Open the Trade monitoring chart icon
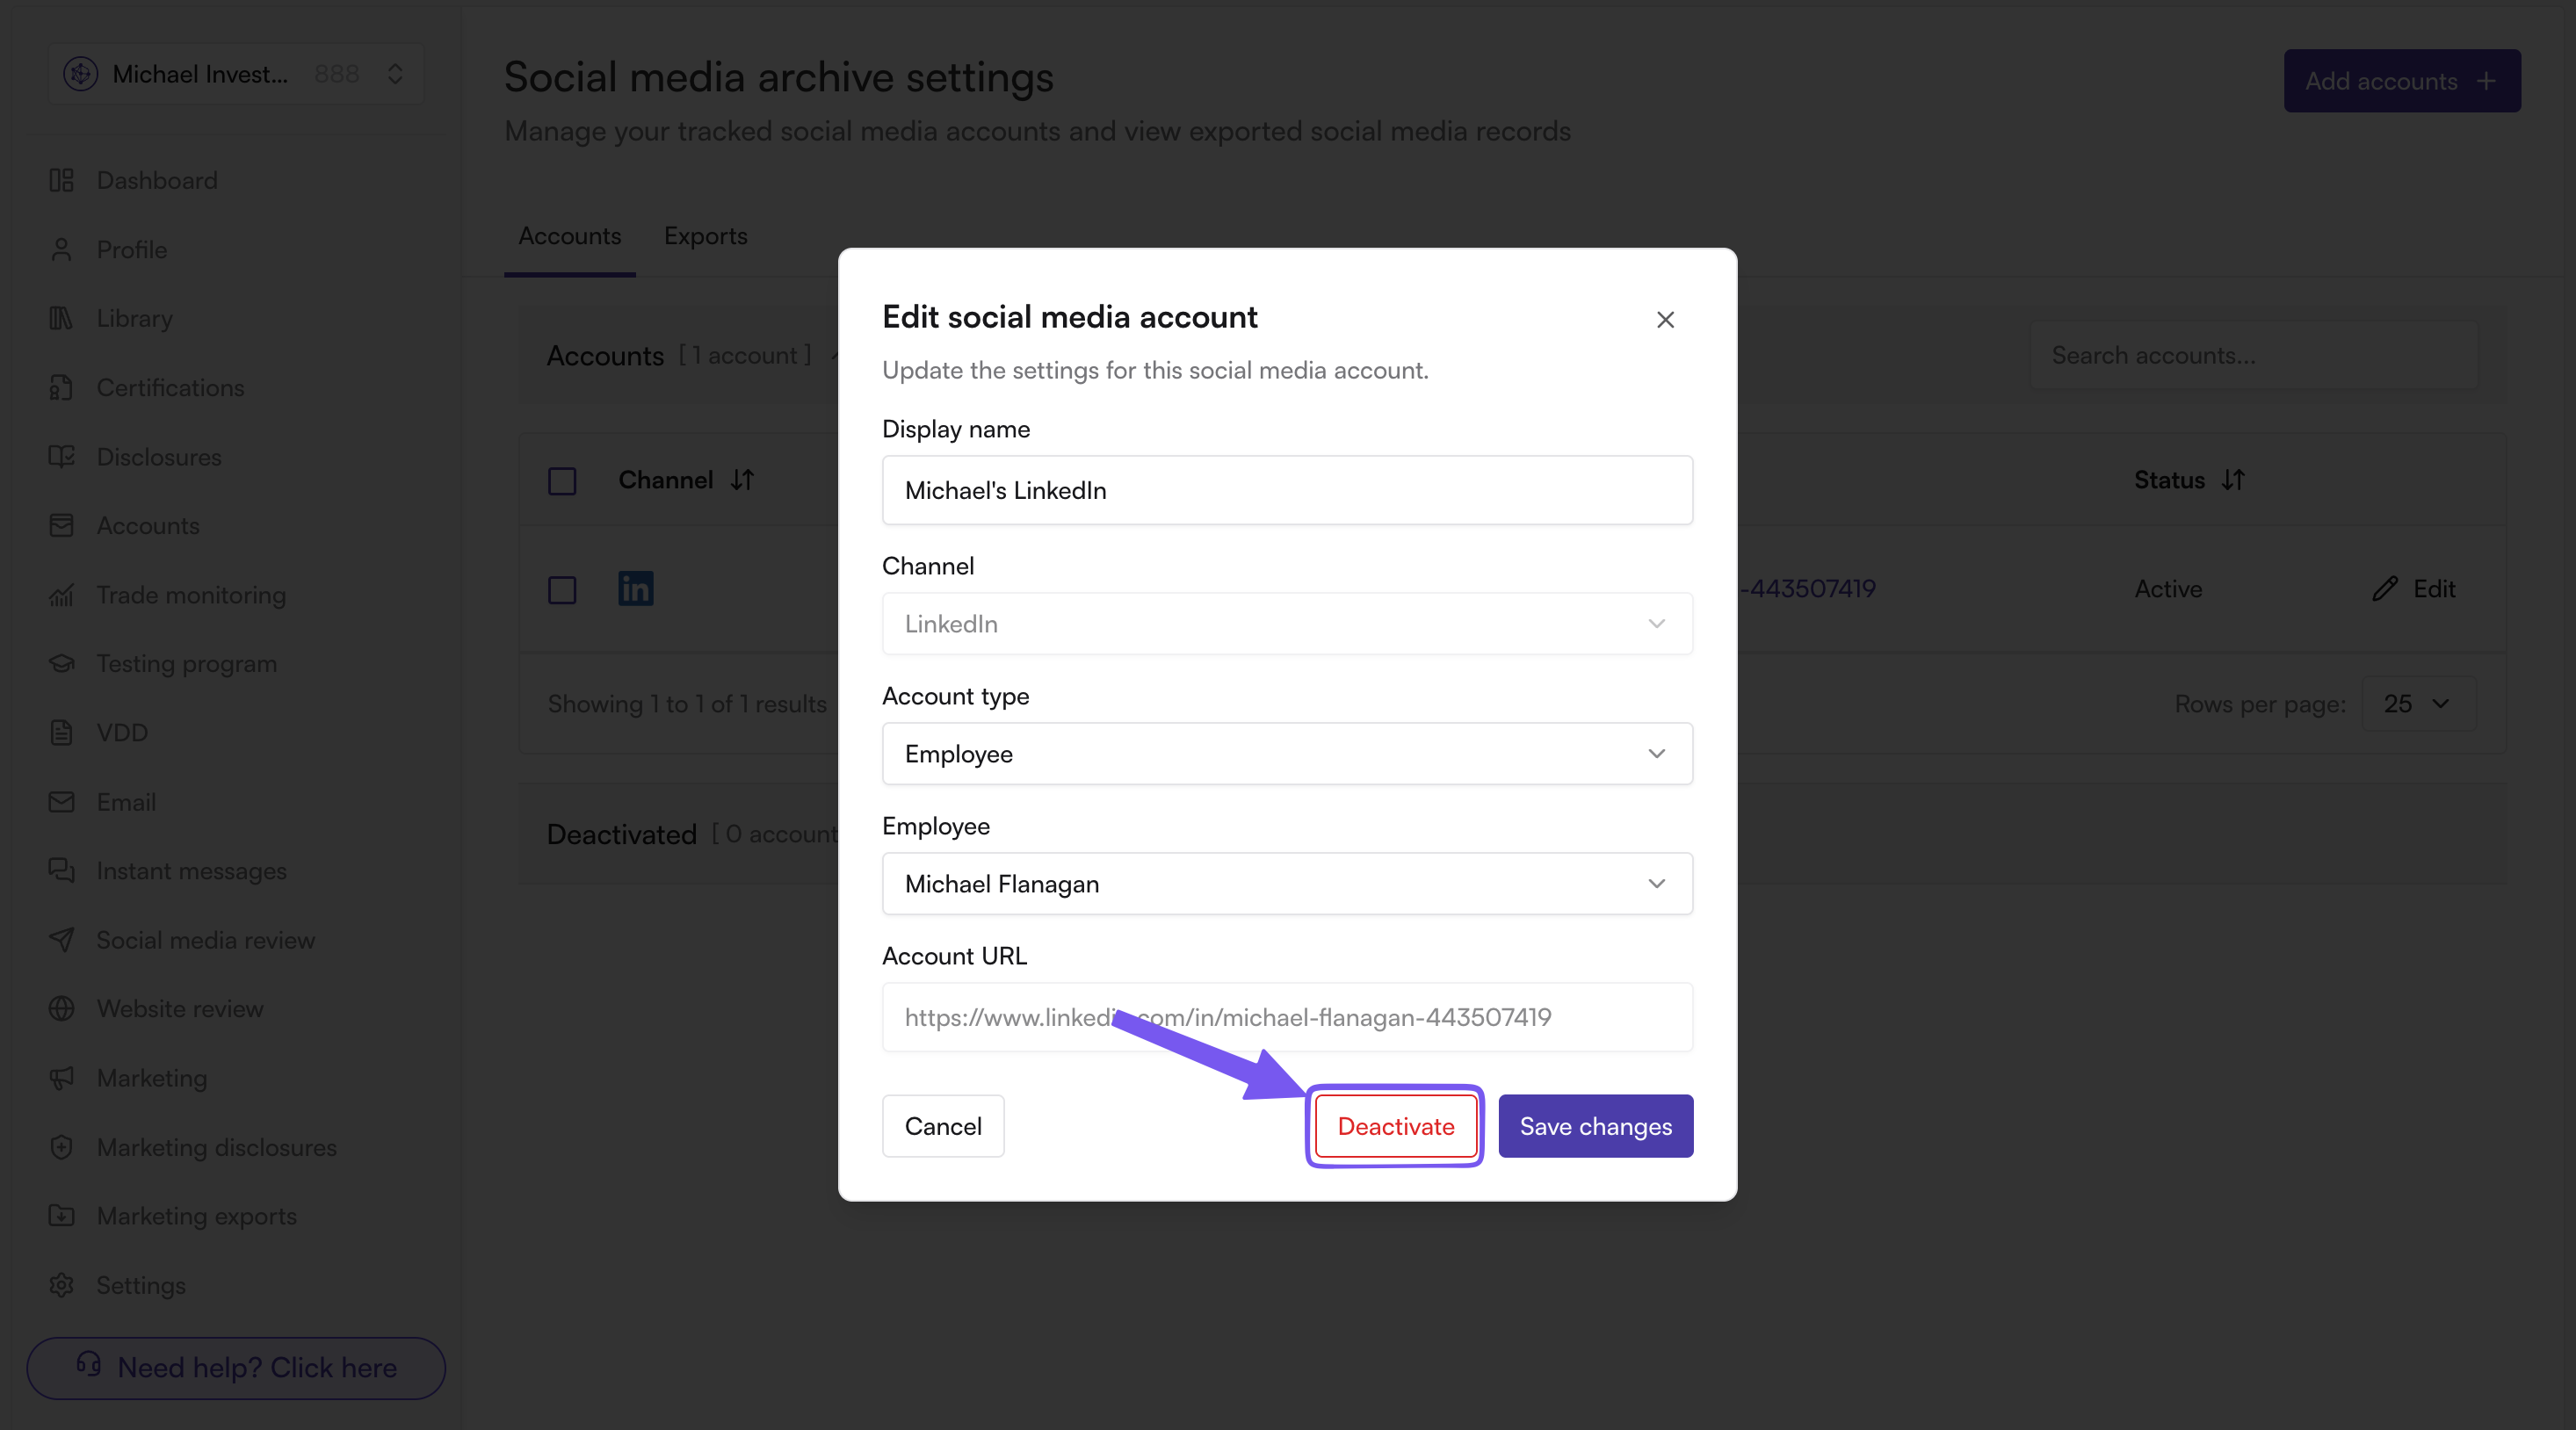This screenshot has height=1430, width=2576. 61,595
